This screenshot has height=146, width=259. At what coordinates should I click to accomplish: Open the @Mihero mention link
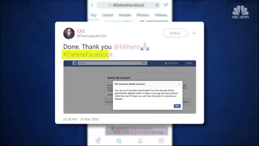(127, 47)
